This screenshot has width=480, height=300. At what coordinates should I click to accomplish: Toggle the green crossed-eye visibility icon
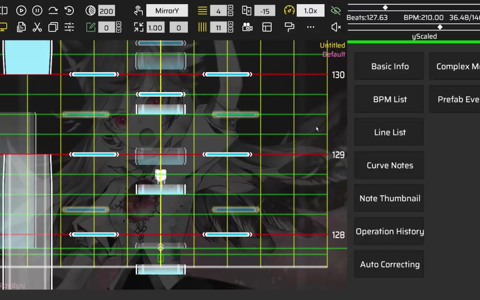pos(336,11)
